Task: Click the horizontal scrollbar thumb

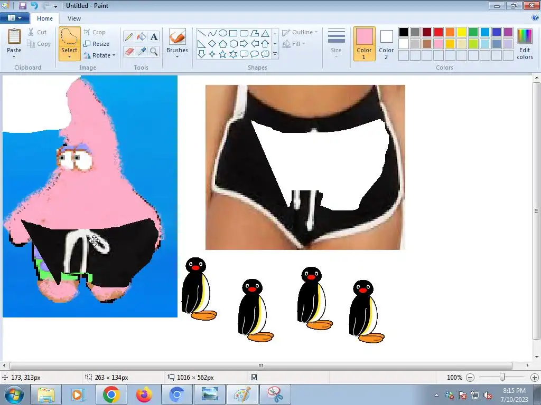Action: [x=261, y=365]
